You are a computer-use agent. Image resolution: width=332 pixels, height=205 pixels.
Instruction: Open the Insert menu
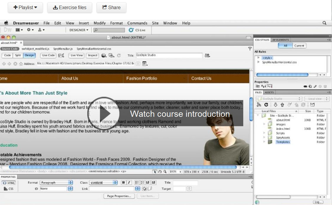click(84, 23)
